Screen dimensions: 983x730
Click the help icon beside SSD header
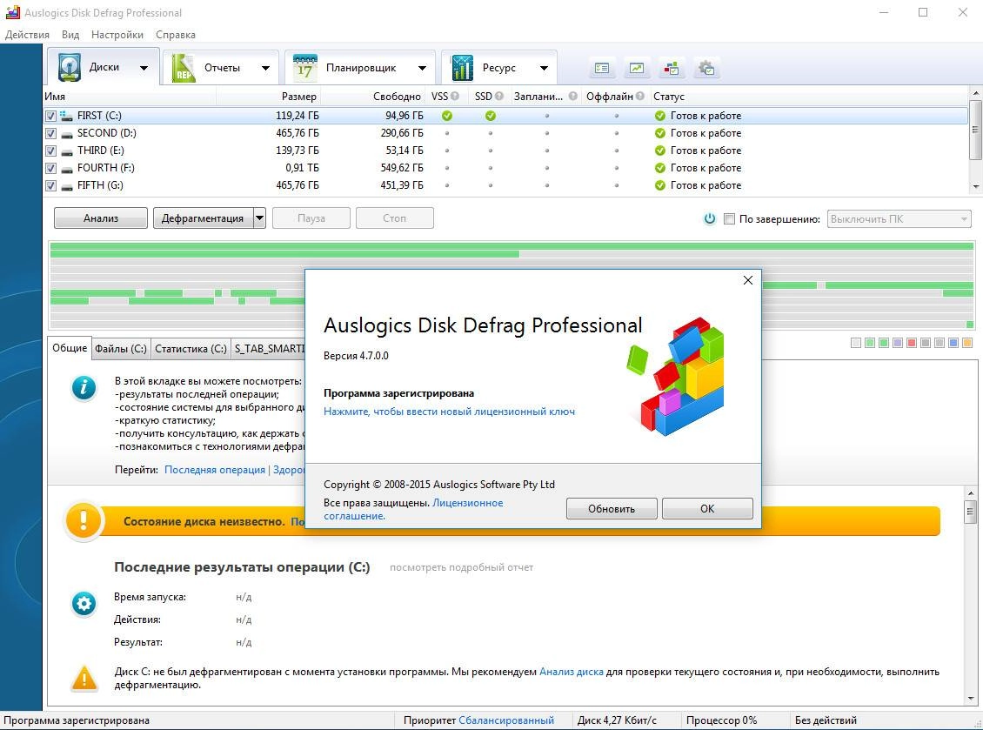coord(499,96)
